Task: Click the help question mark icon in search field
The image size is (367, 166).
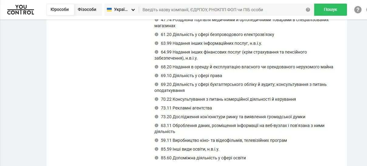Action: 308,10
